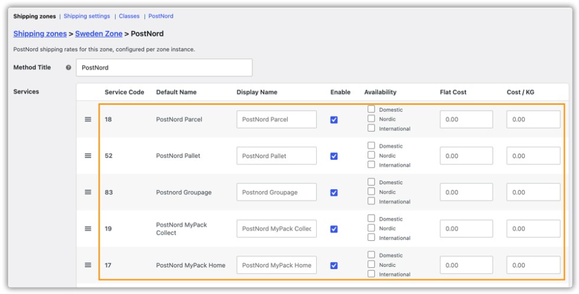Viewport: 579px width, 294px height.
Task: Check International availability for MyPack Home
Action: (371, 274)
